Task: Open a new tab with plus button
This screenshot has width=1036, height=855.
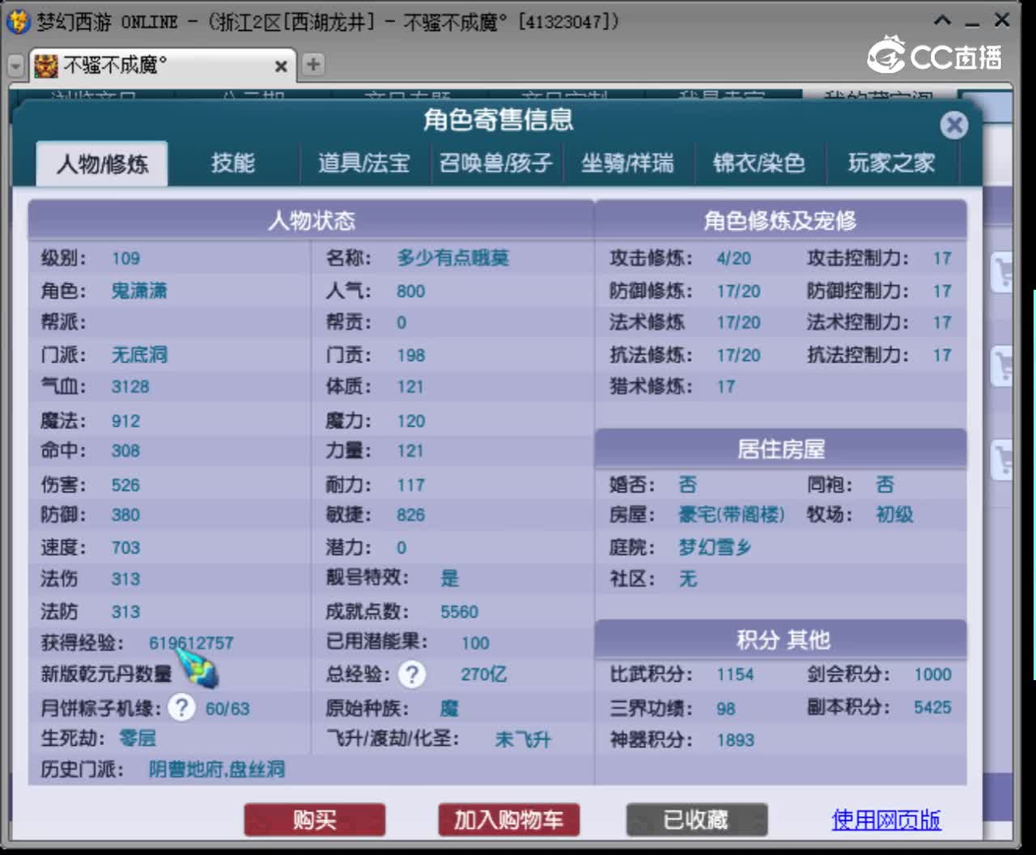Action: [313, 65]
